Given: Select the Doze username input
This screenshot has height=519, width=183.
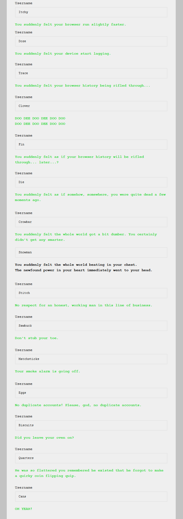Looking at the screenshot, I should point(91,41).
